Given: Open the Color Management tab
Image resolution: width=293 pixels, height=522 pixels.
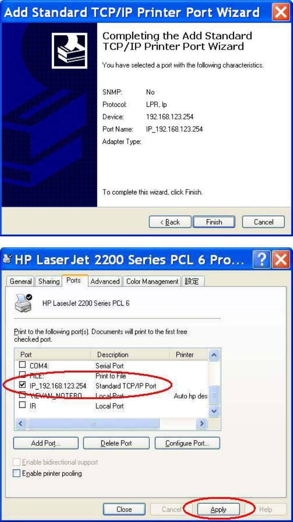Looking at the screenshot, I should [152, 282].
